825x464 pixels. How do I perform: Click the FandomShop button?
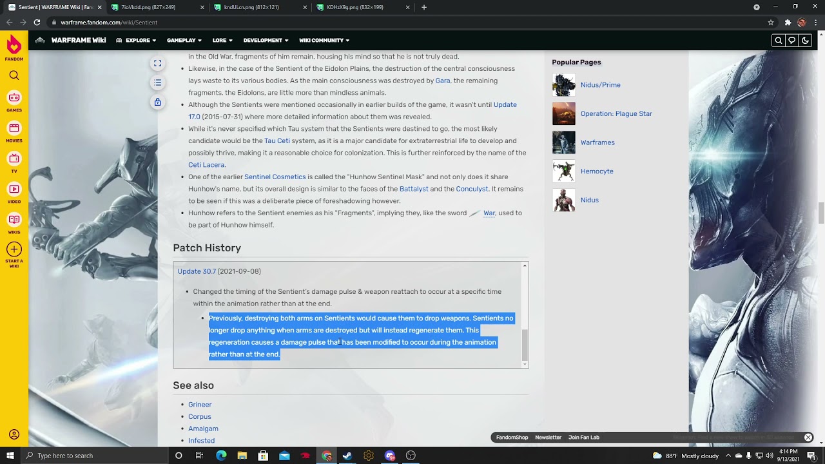click(512, 437)
